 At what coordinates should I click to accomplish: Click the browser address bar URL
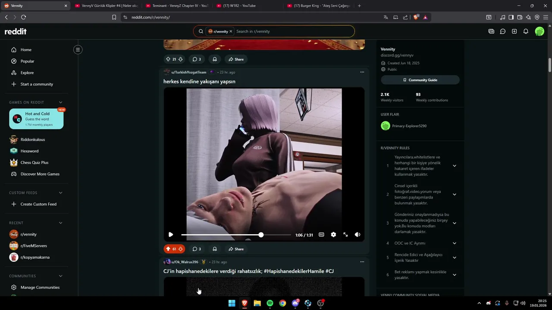tap(151, 17)
